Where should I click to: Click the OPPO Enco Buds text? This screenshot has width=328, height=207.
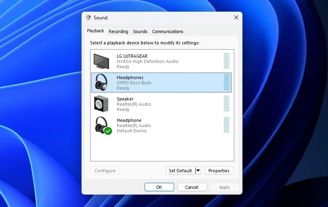tap(134, 83)
